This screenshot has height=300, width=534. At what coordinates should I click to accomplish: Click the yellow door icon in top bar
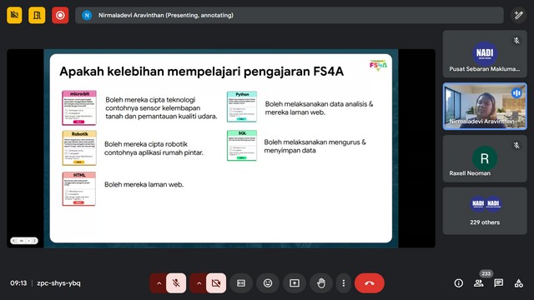click(x=37, y=15)
